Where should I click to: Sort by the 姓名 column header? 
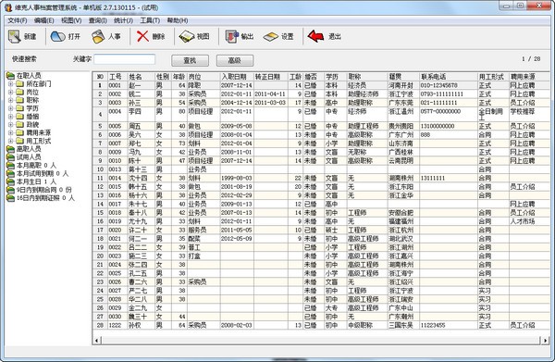point(141,77)
